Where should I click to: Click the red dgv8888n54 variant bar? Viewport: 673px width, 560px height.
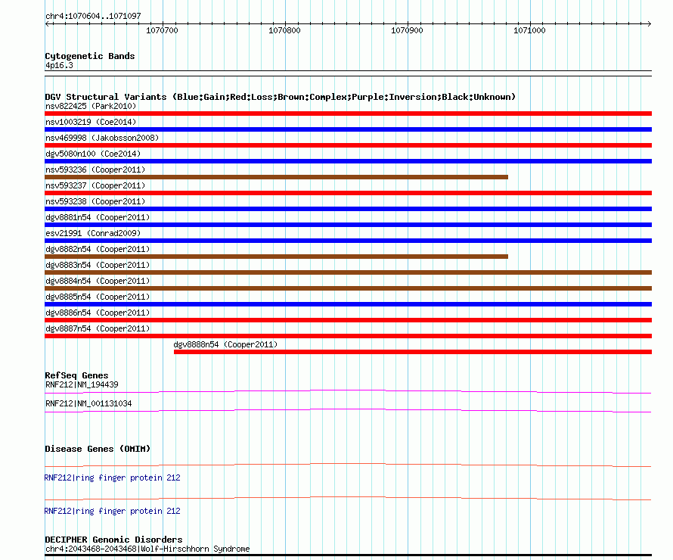click(x=413, y=352)
